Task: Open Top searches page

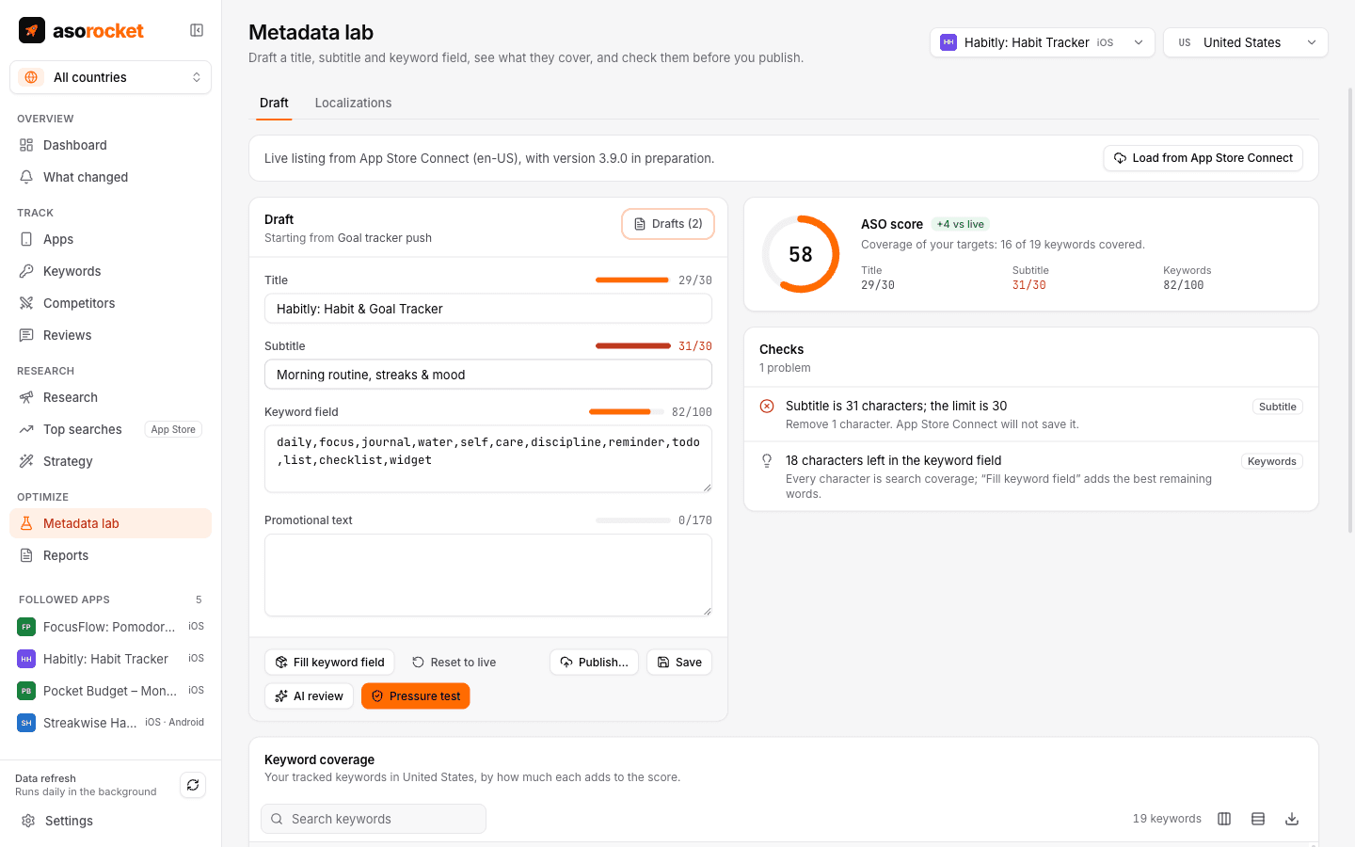Action: [x=110, y=429]
